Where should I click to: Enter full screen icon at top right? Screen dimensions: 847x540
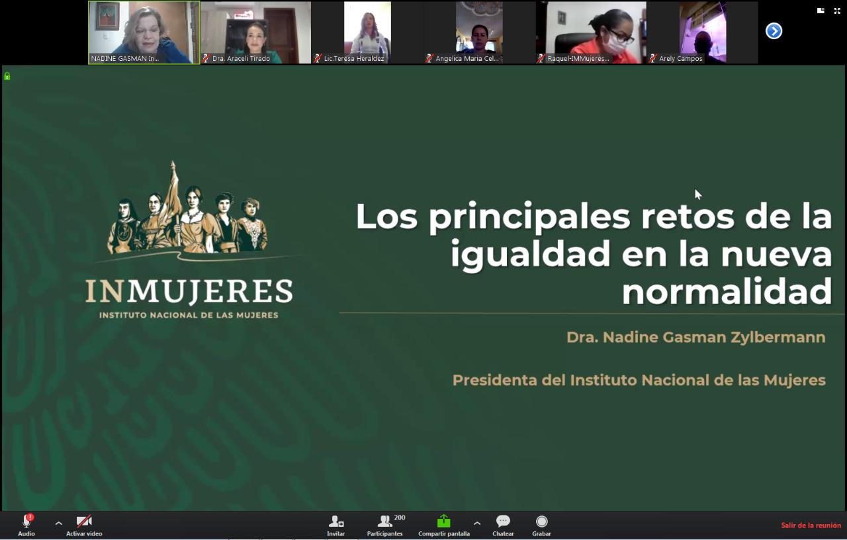(836, 11)
